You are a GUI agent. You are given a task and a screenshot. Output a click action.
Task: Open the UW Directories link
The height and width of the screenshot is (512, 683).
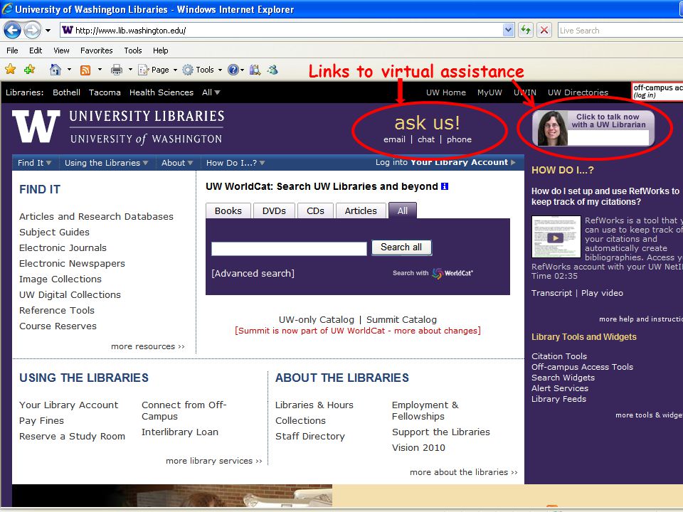(578, 92)
